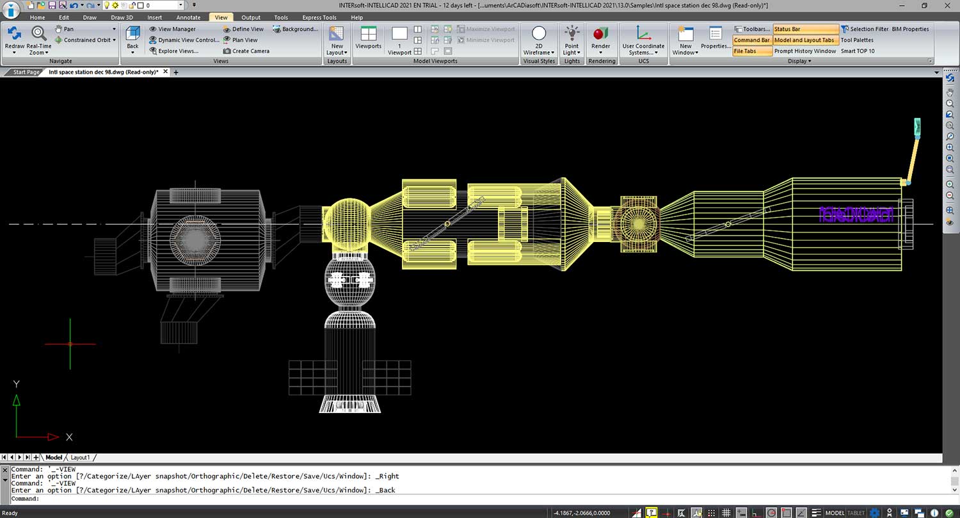Switch to the Draw 3D ribbon tab
The height and width of the screenshot is (518, 960).
click(122, 17)
